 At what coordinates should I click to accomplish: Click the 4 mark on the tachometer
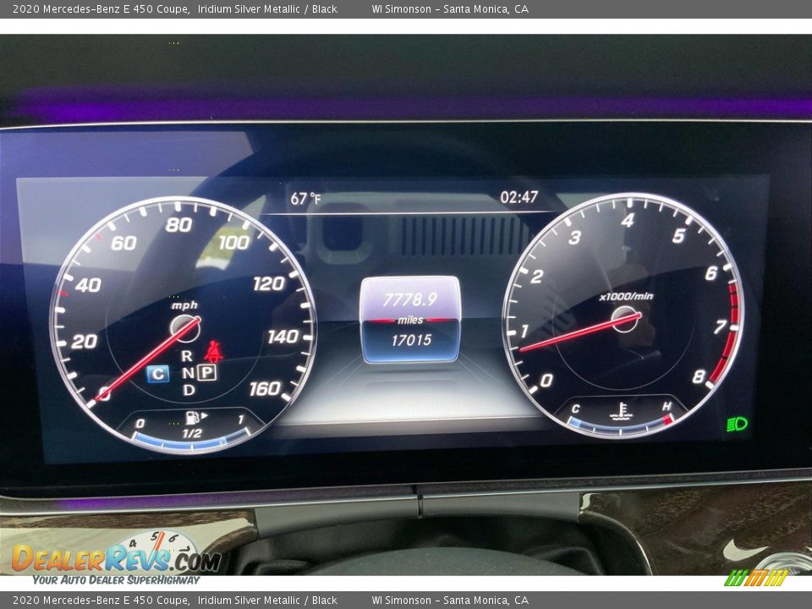pos(628,221)
